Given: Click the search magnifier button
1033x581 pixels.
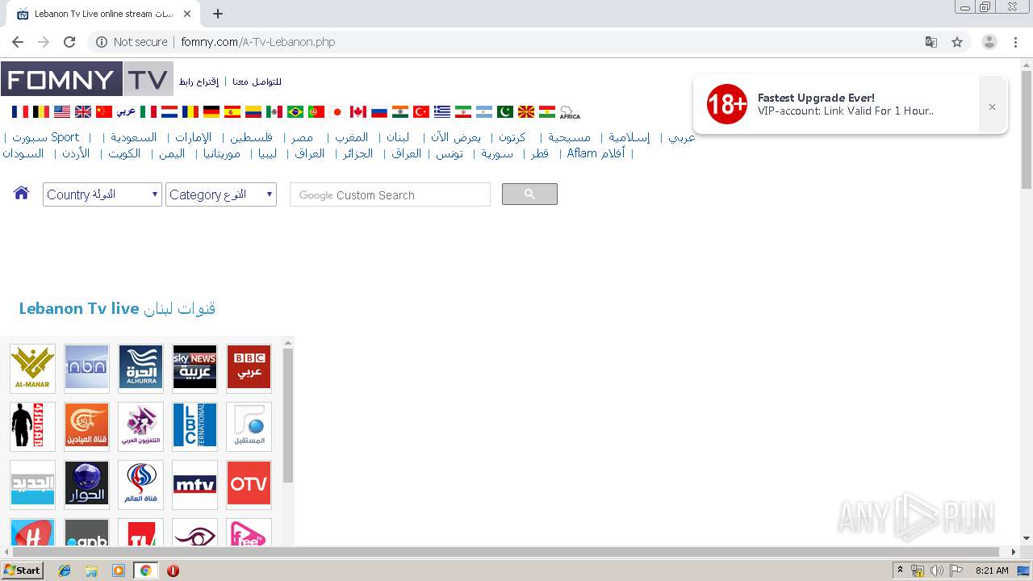Looking at the screenshot, I should click(x=529, y=194).
